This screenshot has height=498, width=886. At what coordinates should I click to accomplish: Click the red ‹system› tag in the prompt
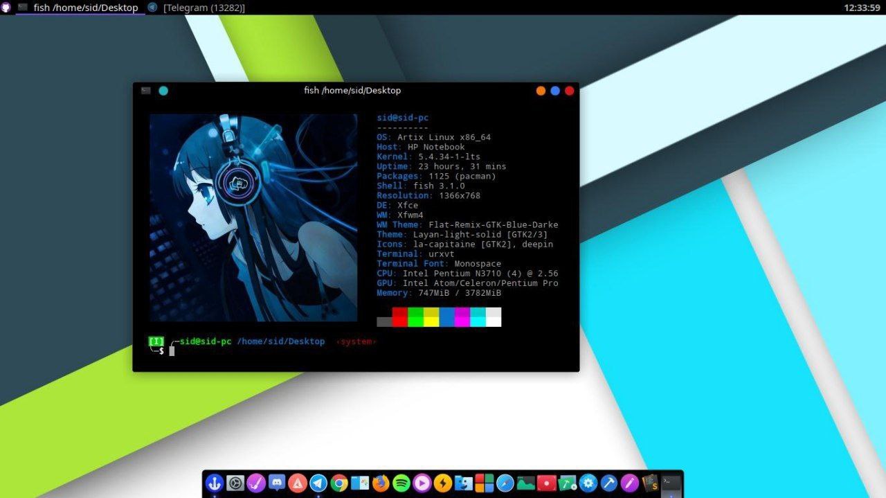[356, 341]
